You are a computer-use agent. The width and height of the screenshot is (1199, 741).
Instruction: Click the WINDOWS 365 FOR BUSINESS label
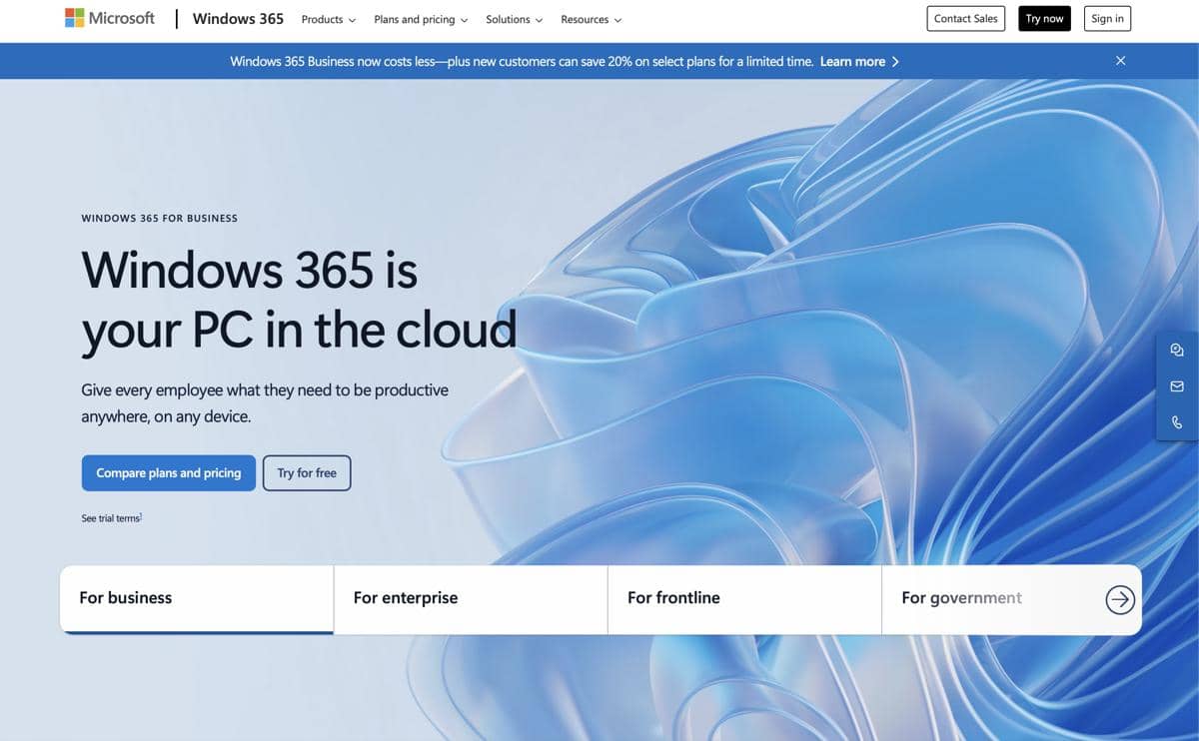click(160, 218)
